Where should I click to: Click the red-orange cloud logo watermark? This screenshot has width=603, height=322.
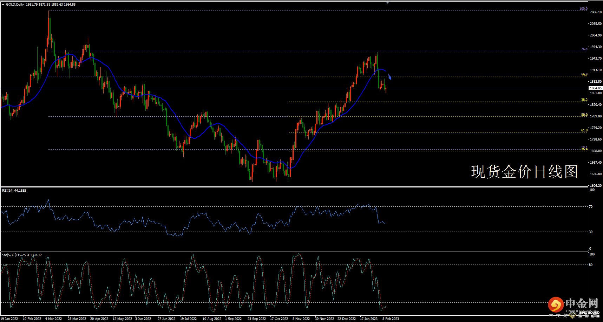556,305
